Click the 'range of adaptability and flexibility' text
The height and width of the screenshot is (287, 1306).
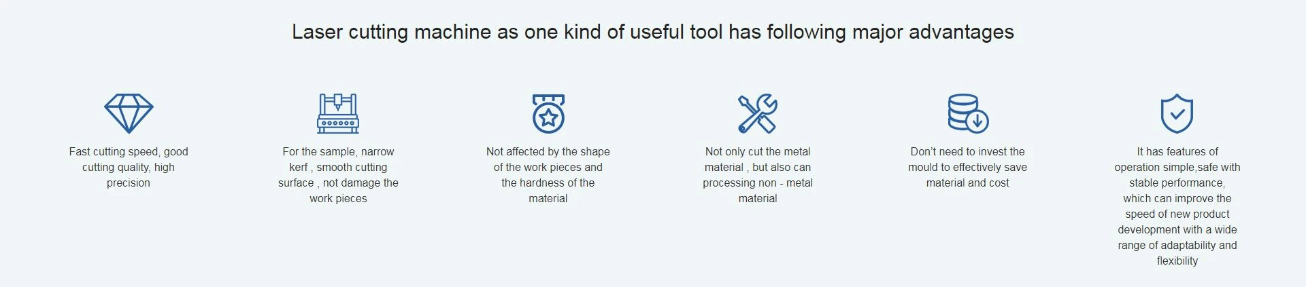[1177, 253]
